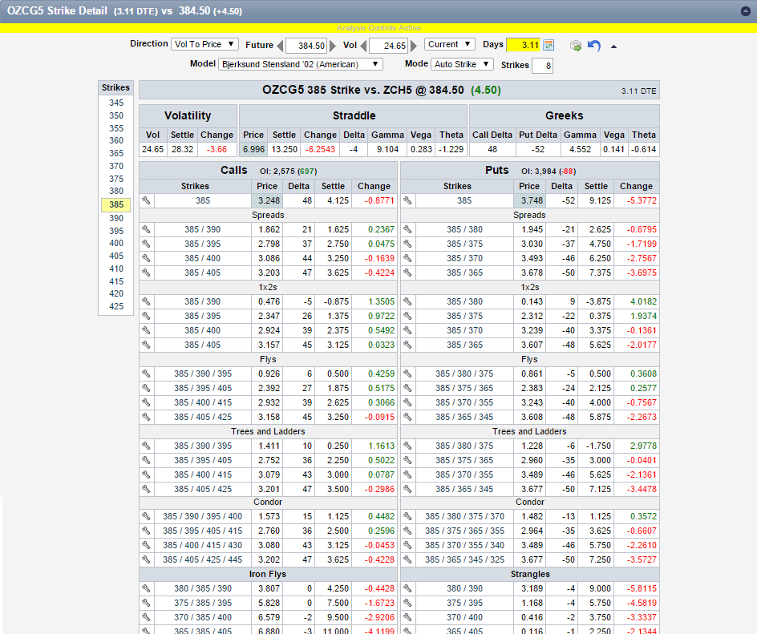Open the Mode dropdown (Auto Strike)

click(463, 64)
